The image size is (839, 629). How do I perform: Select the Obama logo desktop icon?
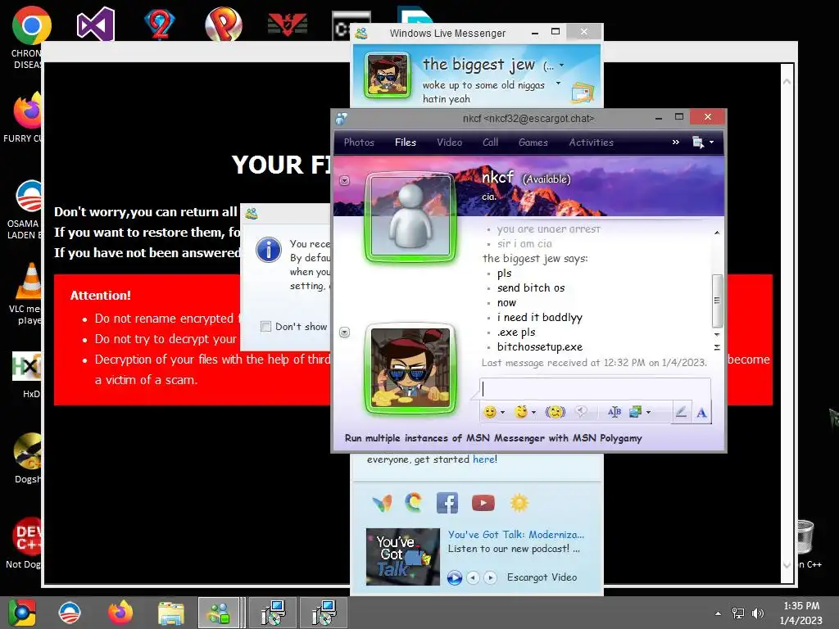click(x=29, y=197)
